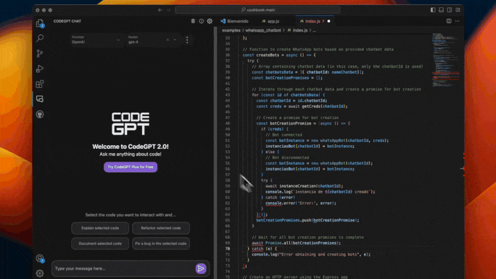Open CodeGPT info icon
The image size is (496, 279).
pos(201,21)
